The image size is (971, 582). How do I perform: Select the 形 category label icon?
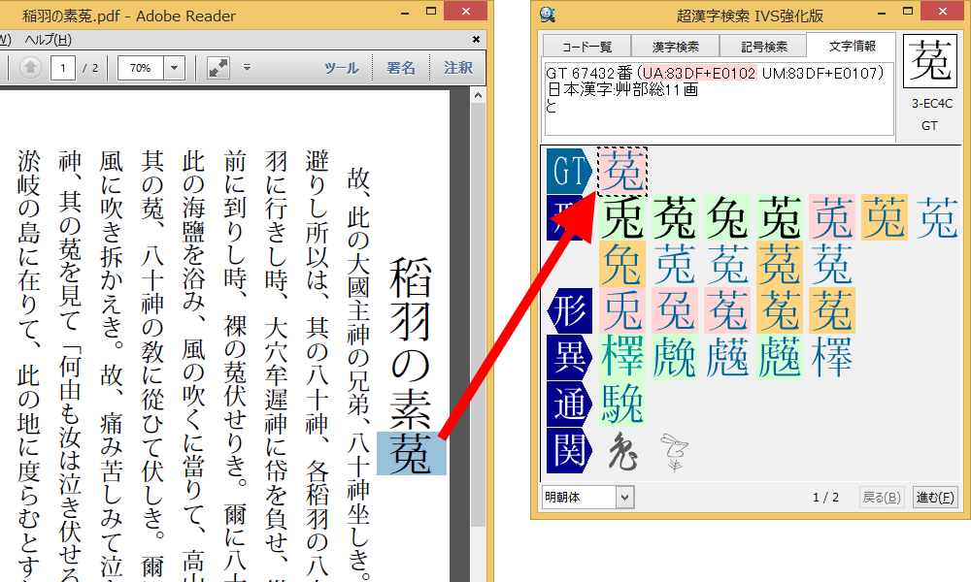[569, 310]
